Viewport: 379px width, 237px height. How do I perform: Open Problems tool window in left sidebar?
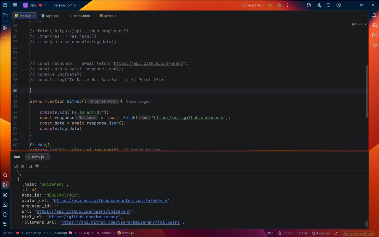5,215
